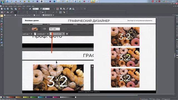This screenshot has width=178, height=100.
Task: Click the 'Экспорт в популярные форматы' text
Action: 140,21
